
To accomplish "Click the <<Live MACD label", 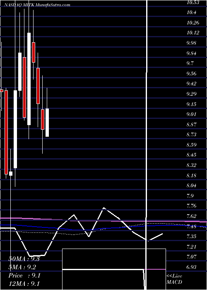I will pyautogui.click(x=174, y=279).
